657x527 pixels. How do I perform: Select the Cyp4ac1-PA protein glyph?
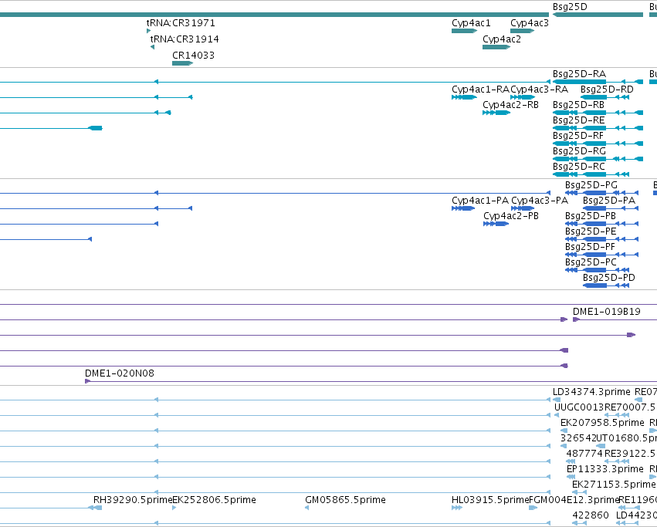pos(463,208)
